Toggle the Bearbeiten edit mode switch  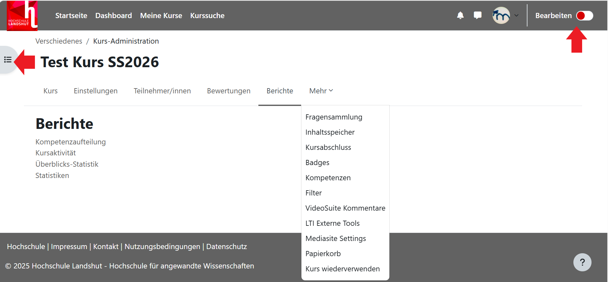coord(584,16)
